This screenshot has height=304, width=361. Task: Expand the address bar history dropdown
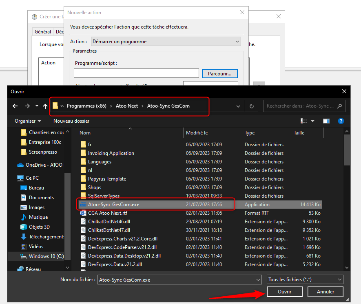(x=238, y=106)
